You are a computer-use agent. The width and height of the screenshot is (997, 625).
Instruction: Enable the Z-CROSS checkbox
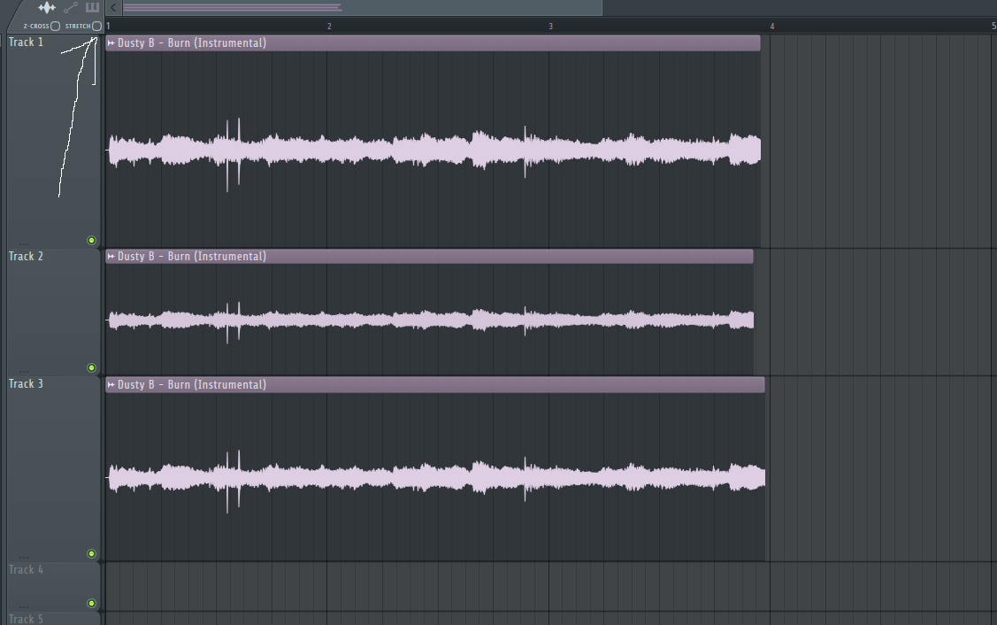[56, 26]
